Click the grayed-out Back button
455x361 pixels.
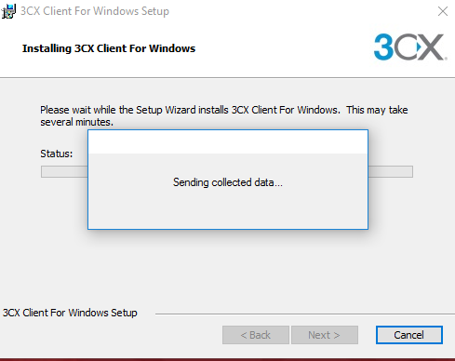click(256, 335)
